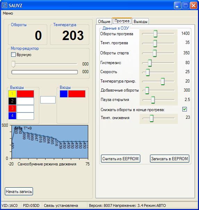
Task: Click the blue output 4 indicator
Action: [12, 116]
